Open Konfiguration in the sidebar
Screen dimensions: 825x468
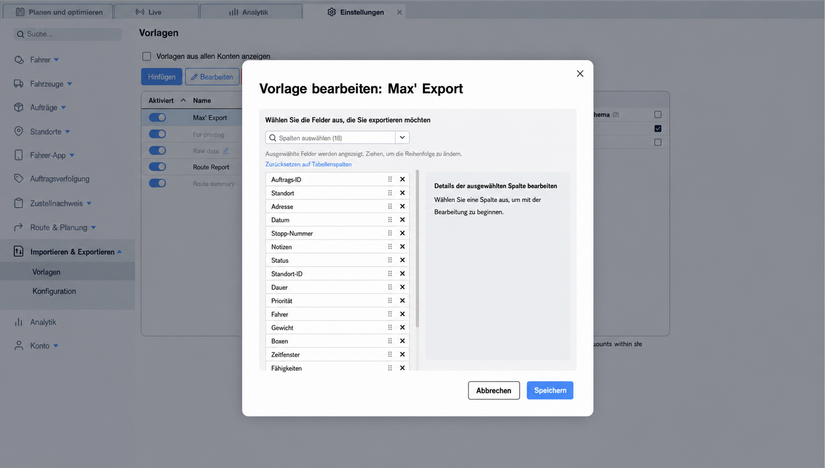(54, 291)
